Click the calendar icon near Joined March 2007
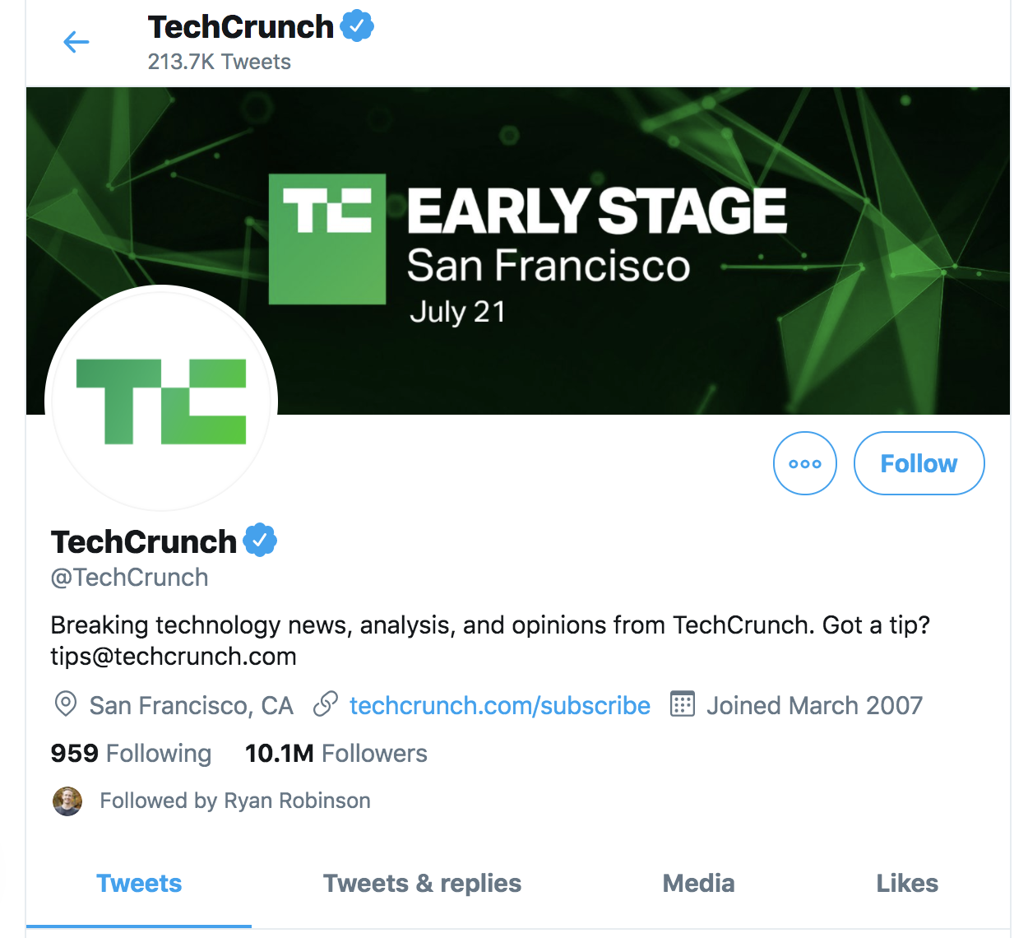The width and height of the screenshot is (1028, 938). pyautogui.click(x=681, y=704)
